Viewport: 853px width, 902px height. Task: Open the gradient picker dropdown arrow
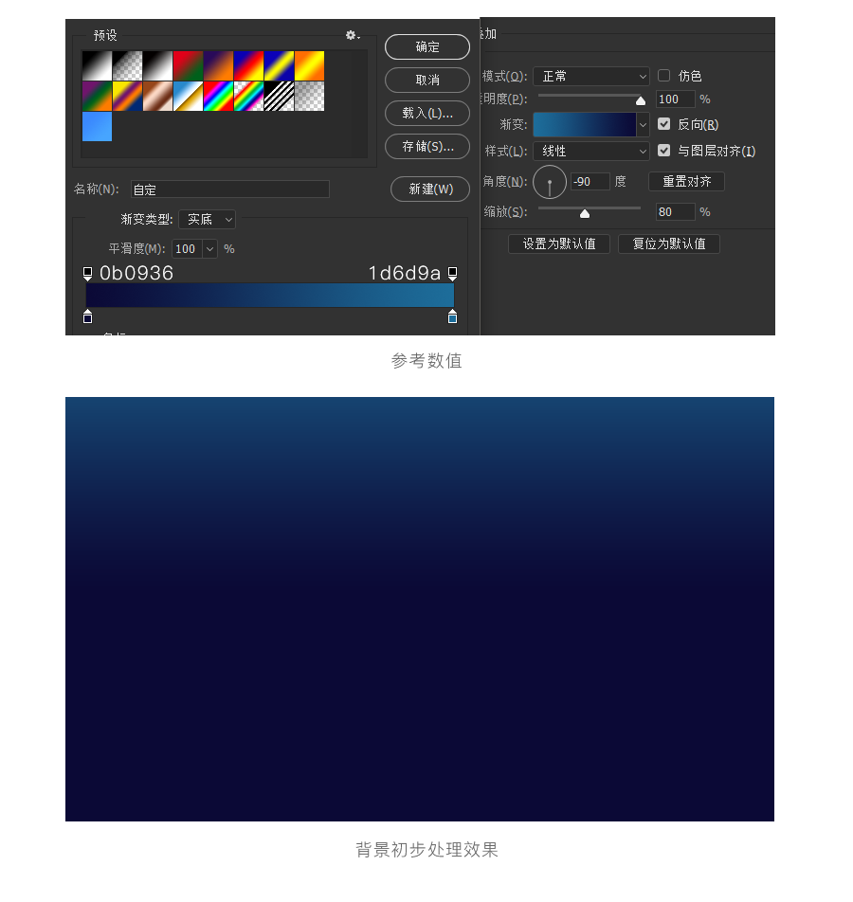tap(643, 124)
